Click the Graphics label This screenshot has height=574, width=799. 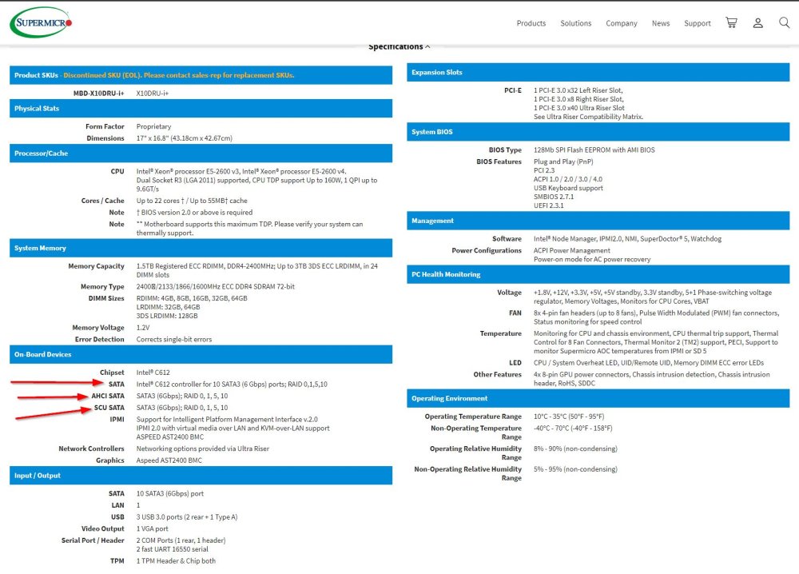(x=110, y=460)
